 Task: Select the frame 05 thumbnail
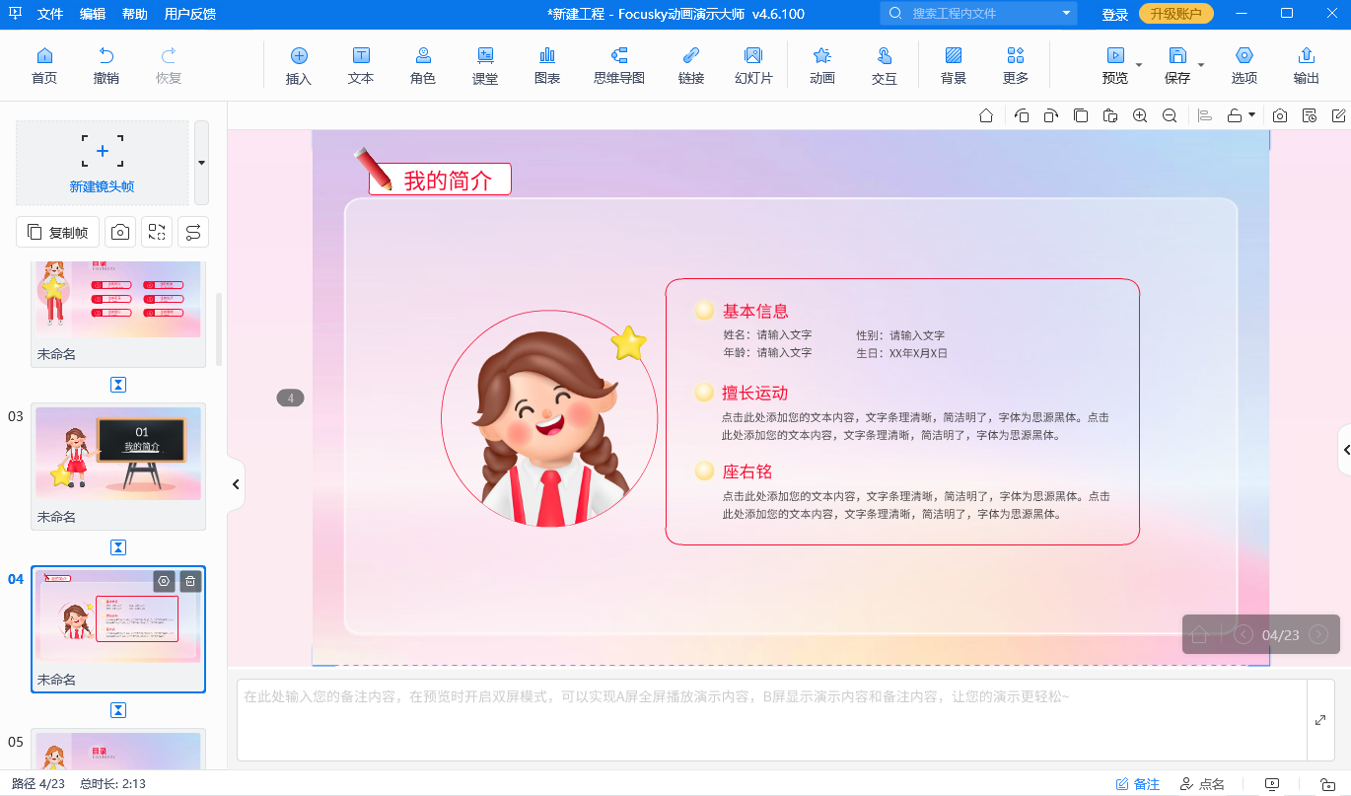click(x=118, y=751)
